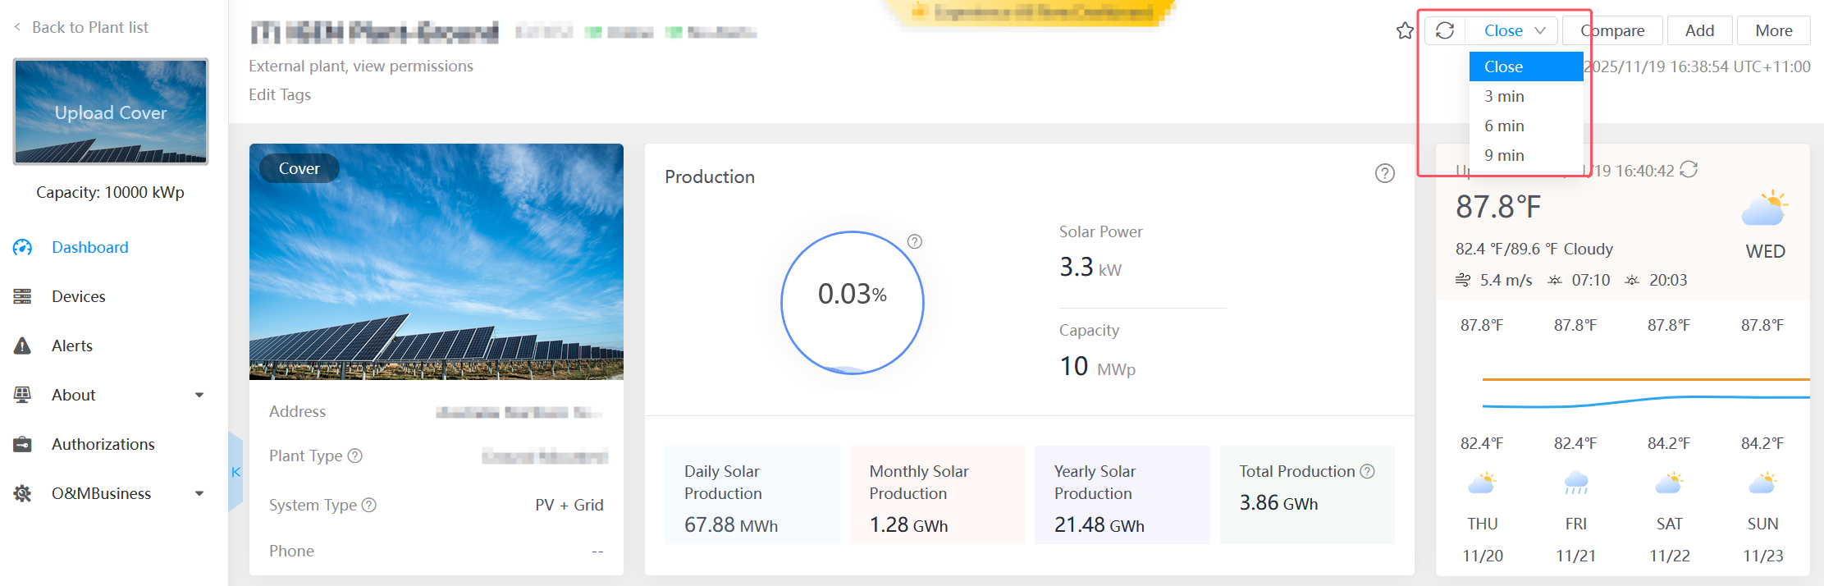Refresh the weather panel update time
Viewport: 1824px width, 586px height.
1689,170
